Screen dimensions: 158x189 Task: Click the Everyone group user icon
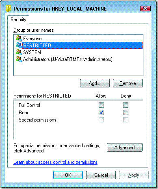coord(19,39)
